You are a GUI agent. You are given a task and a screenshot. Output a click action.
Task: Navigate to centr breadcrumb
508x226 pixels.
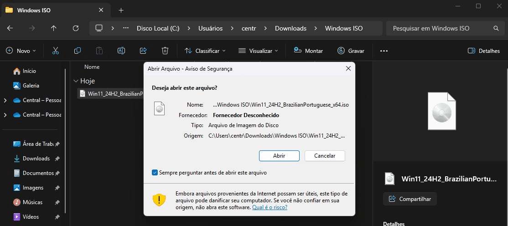tap(249, 29)
